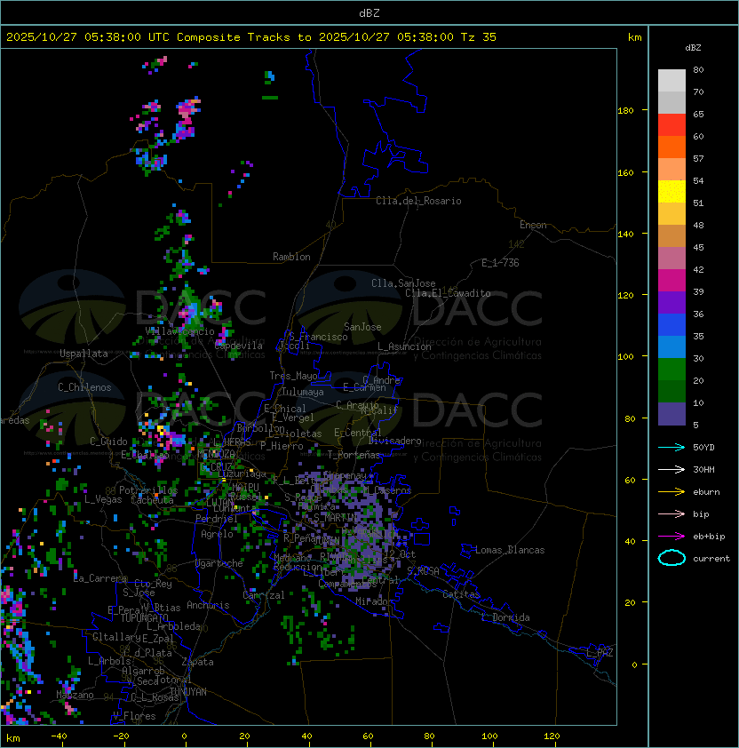
Task: Click the 'V_Flores' map label
Action: [x=134, y=716]
